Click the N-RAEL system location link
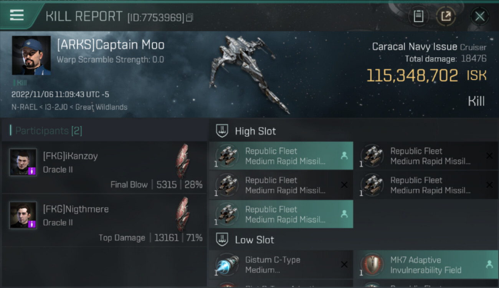499x288 pixels. (x=24, y=107)
